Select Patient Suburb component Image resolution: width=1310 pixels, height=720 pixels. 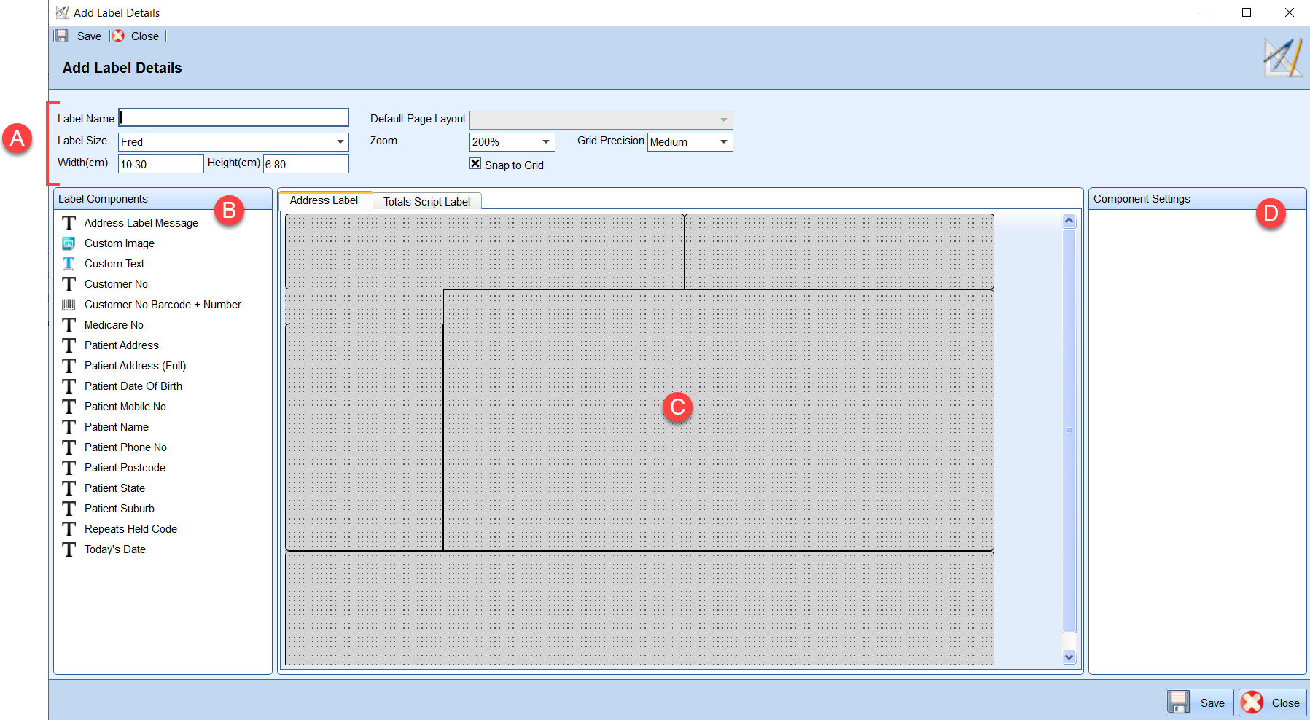(x=120, y=509)
